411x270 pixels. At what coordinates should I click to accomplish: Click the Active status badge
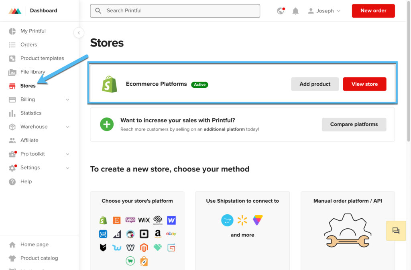click(200, 85)
